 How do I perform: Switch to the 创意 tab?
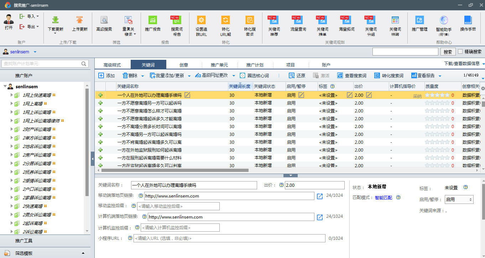(184, 65)
